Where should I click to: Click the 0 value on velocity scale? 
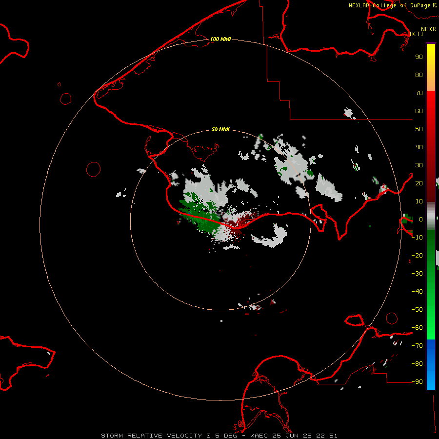pos(421,219)
